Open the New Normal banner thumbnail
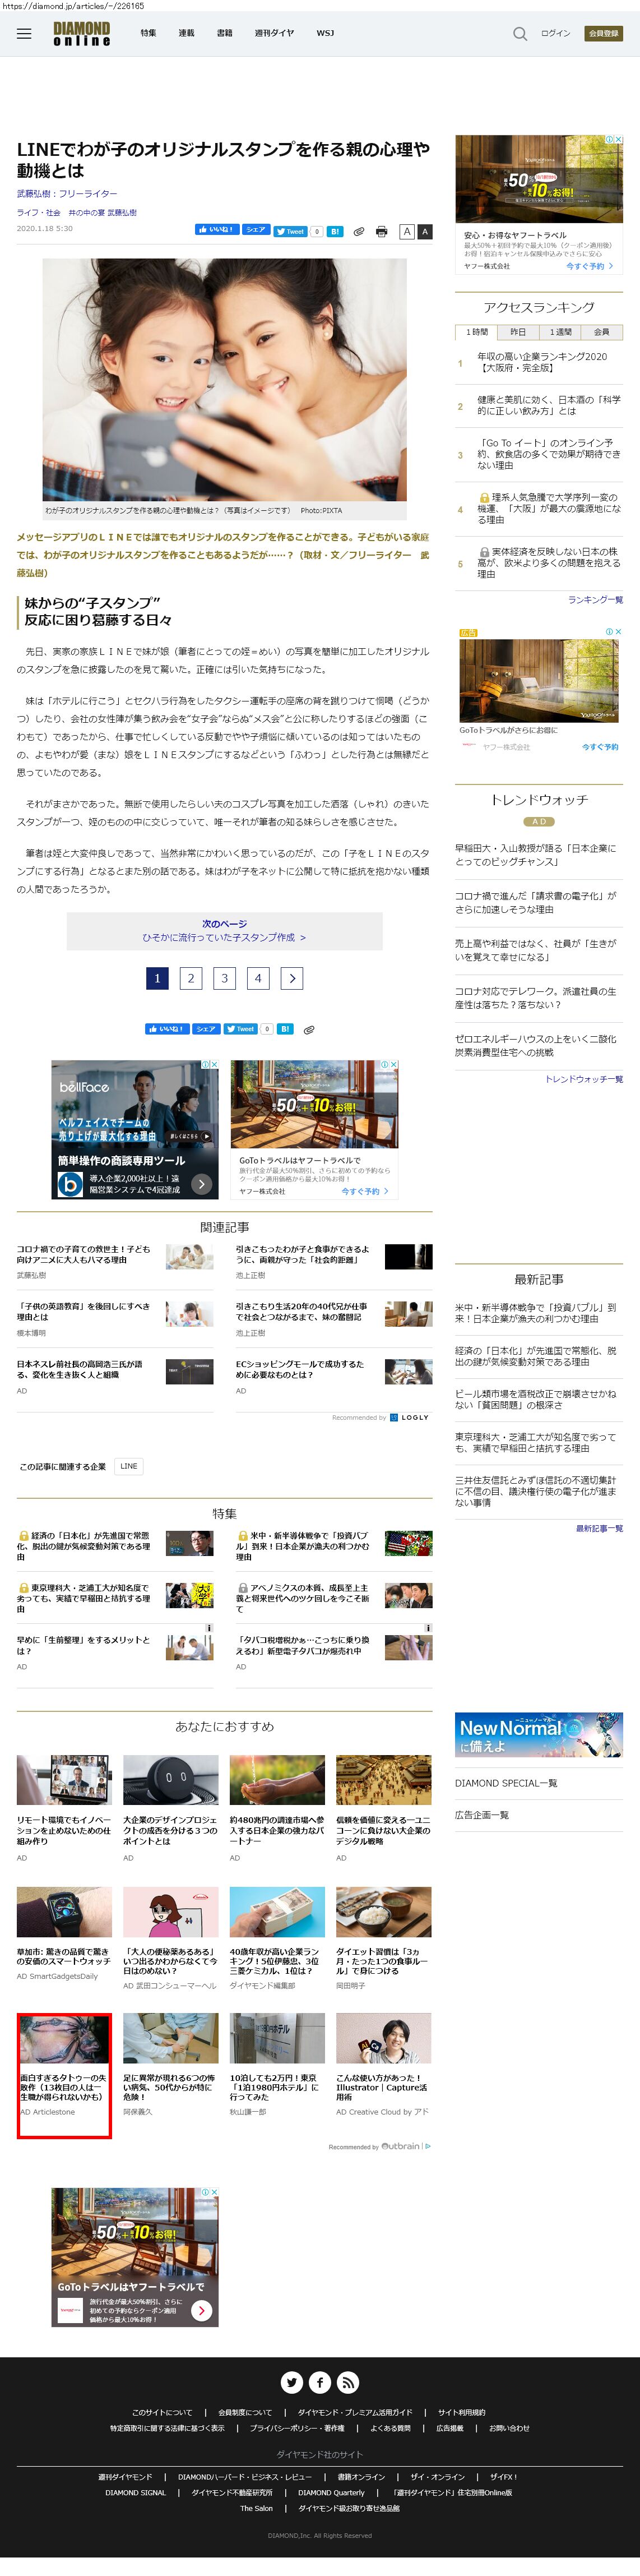The width and height of the screenshot is (640, 2576). coord(538,1735)
